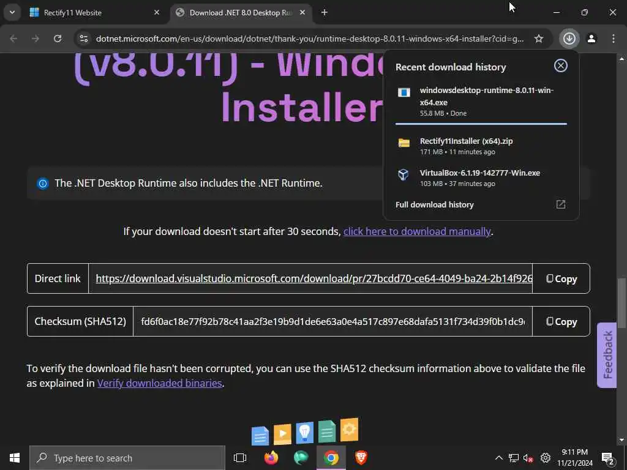Open Full download history
Screen dimensions: 627x470
(435, 204)
